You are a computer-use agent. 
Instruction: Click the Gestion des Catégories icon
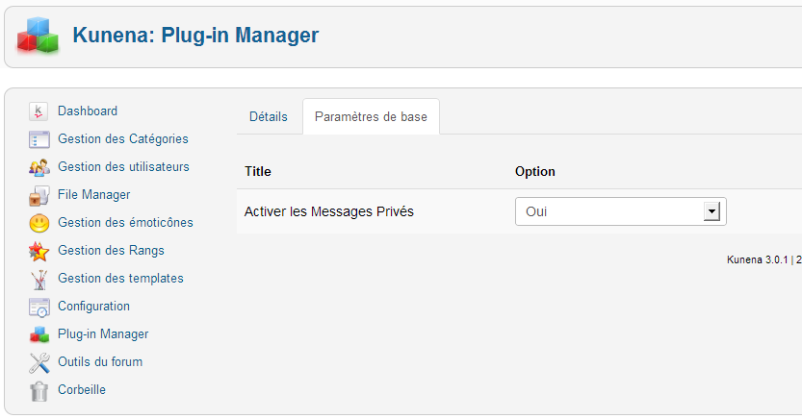coord(39,139)
